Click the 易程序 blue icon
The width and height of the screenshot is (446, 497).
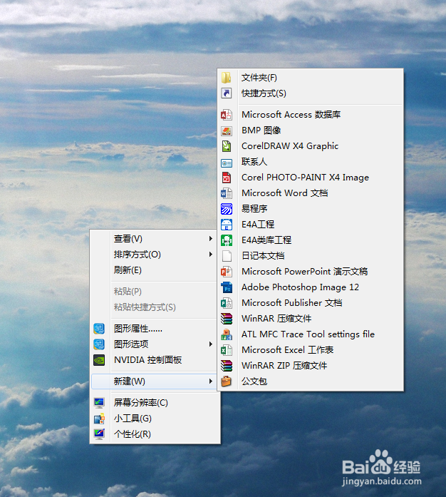coord(226,209)
